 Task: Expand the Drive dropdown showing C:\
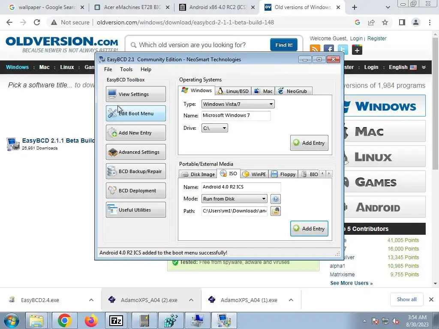(x=214, y=128)
